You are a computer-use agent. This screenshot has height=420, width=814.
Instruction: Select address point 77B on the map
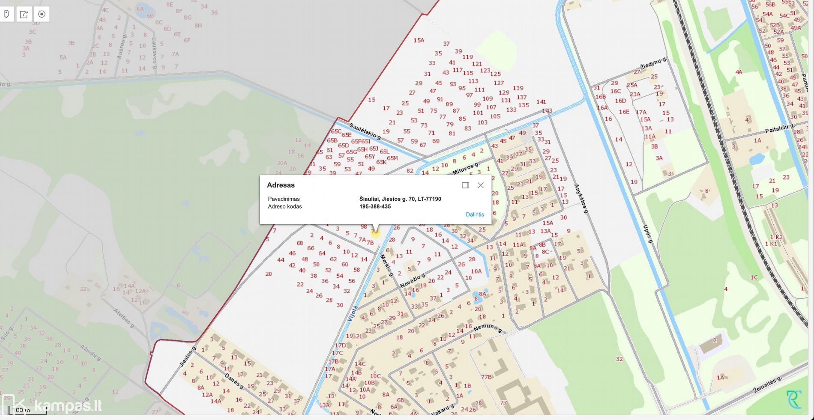point(486,377)
